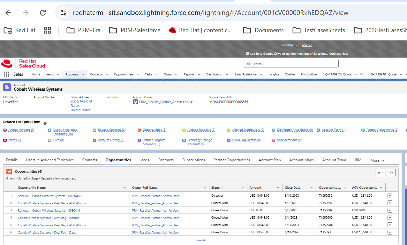Expand the Opportunities nav dropdown chevron
The image size is (407, 245).
tap(138, 74)
